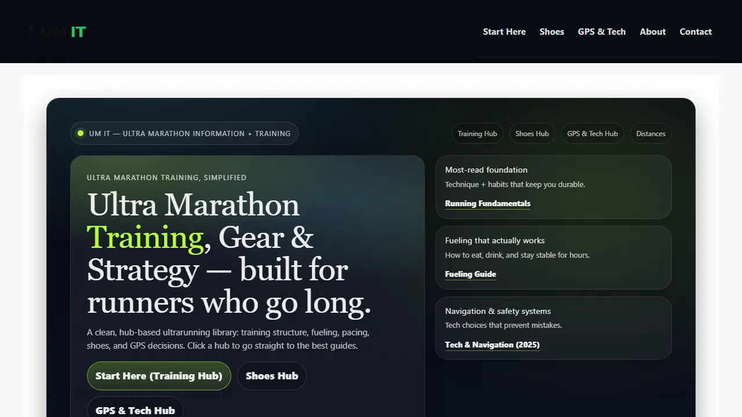Open the Fueling Guide link

470,275
